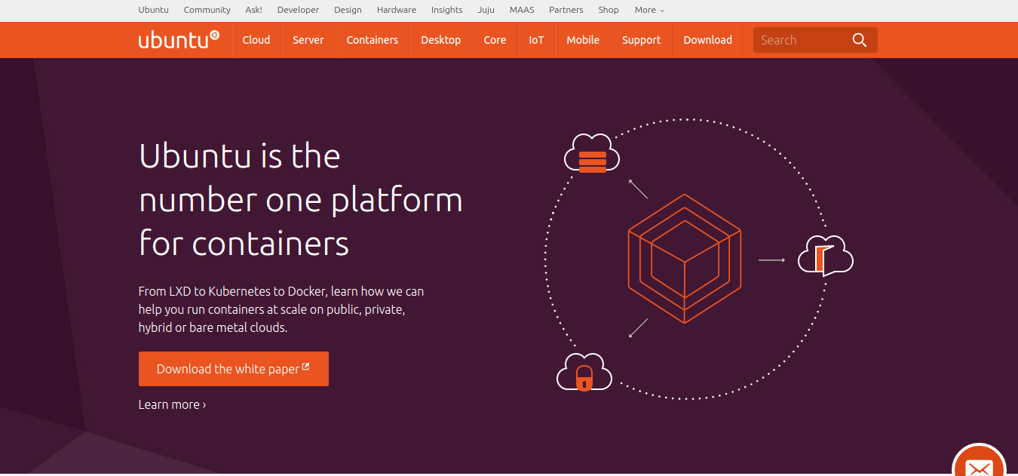1018x476 pixels.
Task: Open the Shop link
Action: pyautogui.click(x=609, y=10)
